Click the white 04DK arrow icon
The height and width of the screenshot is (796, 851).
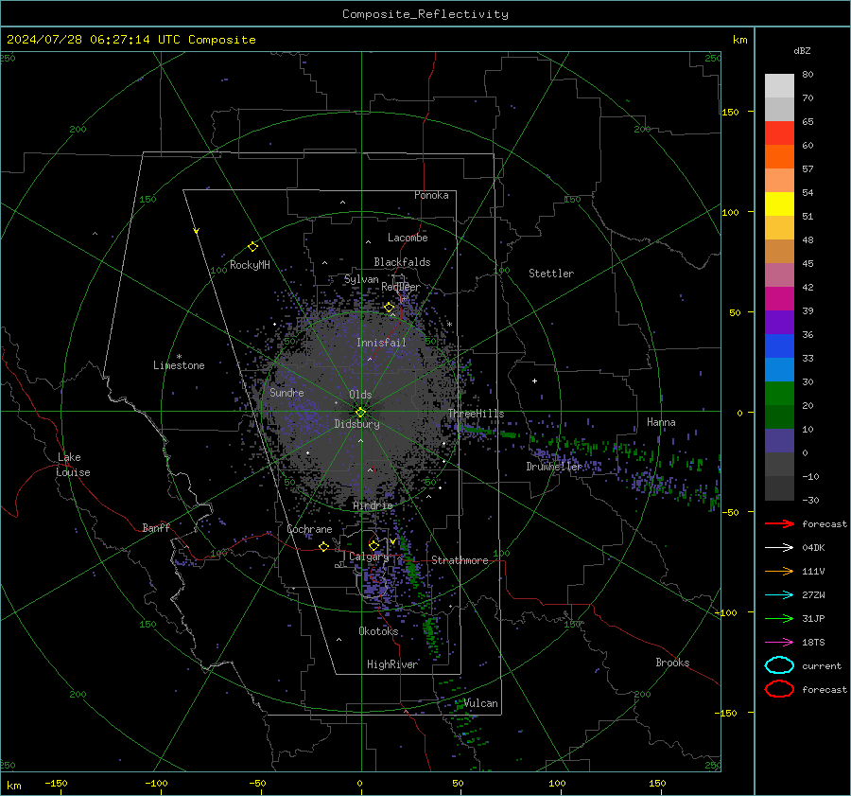coord(779,548)
